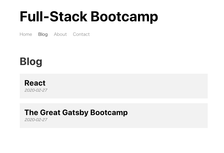Select the Blog navigation link

pos(43,34)
